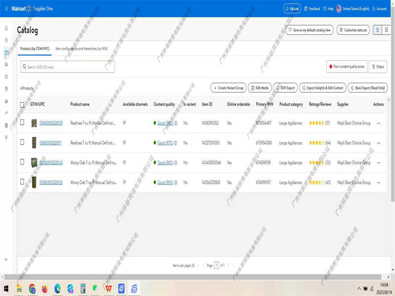395x296 pixels.
Task: Open Actions menu for item 14327201033
Action: (378, 143)
